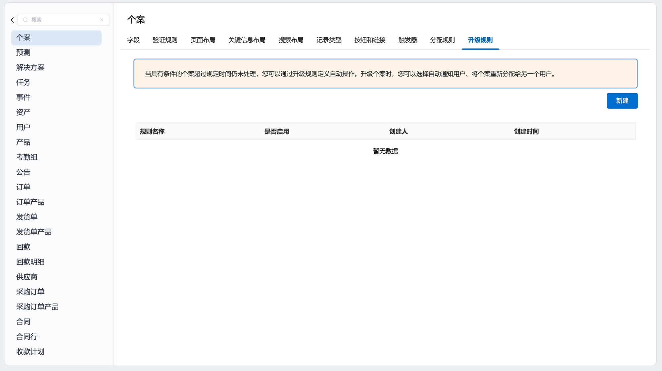The height and width of the screenshot is (371, 662).
Task: Click the blue 新建 button
Action: click(x=622, y=101)
